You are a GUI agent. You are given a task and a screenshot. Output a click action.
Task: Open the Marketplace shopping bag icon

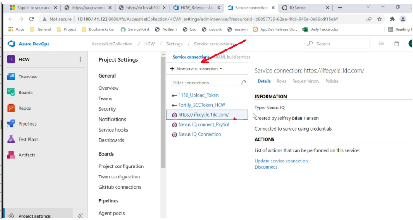(x=397, y=44)
